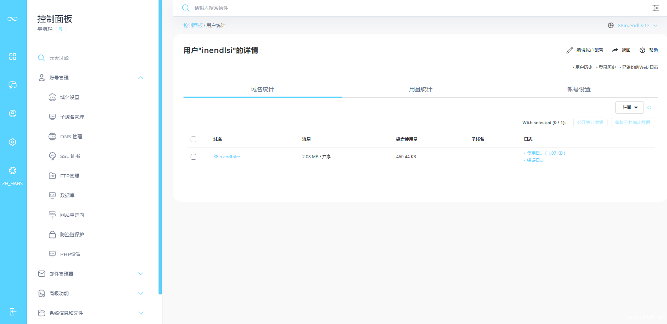Open the user profile icon in the sidebar
The image size is (667, 324).
tap(13, 114)
